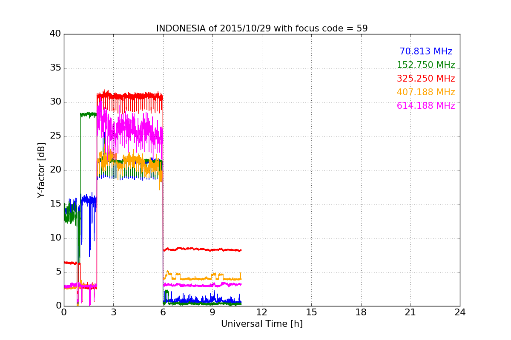The height and width of the screenshot is (340, 511).
Task: Click the x-axis tick label 3
Action: pos(113,312)
